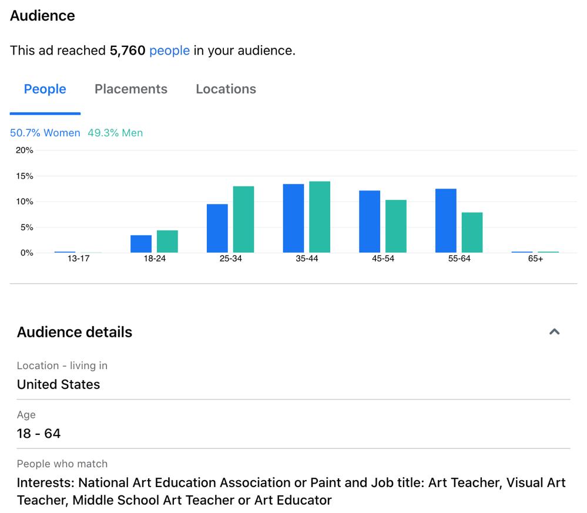The width and height of the screenshot is (587, 513).
Task: Click the 35-44 age axis label
Action: (307, 259)
